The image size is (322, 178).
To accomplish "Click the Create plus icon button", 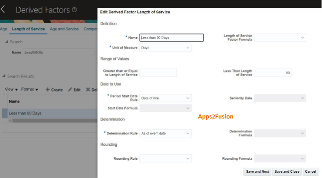I will [54, 89].
